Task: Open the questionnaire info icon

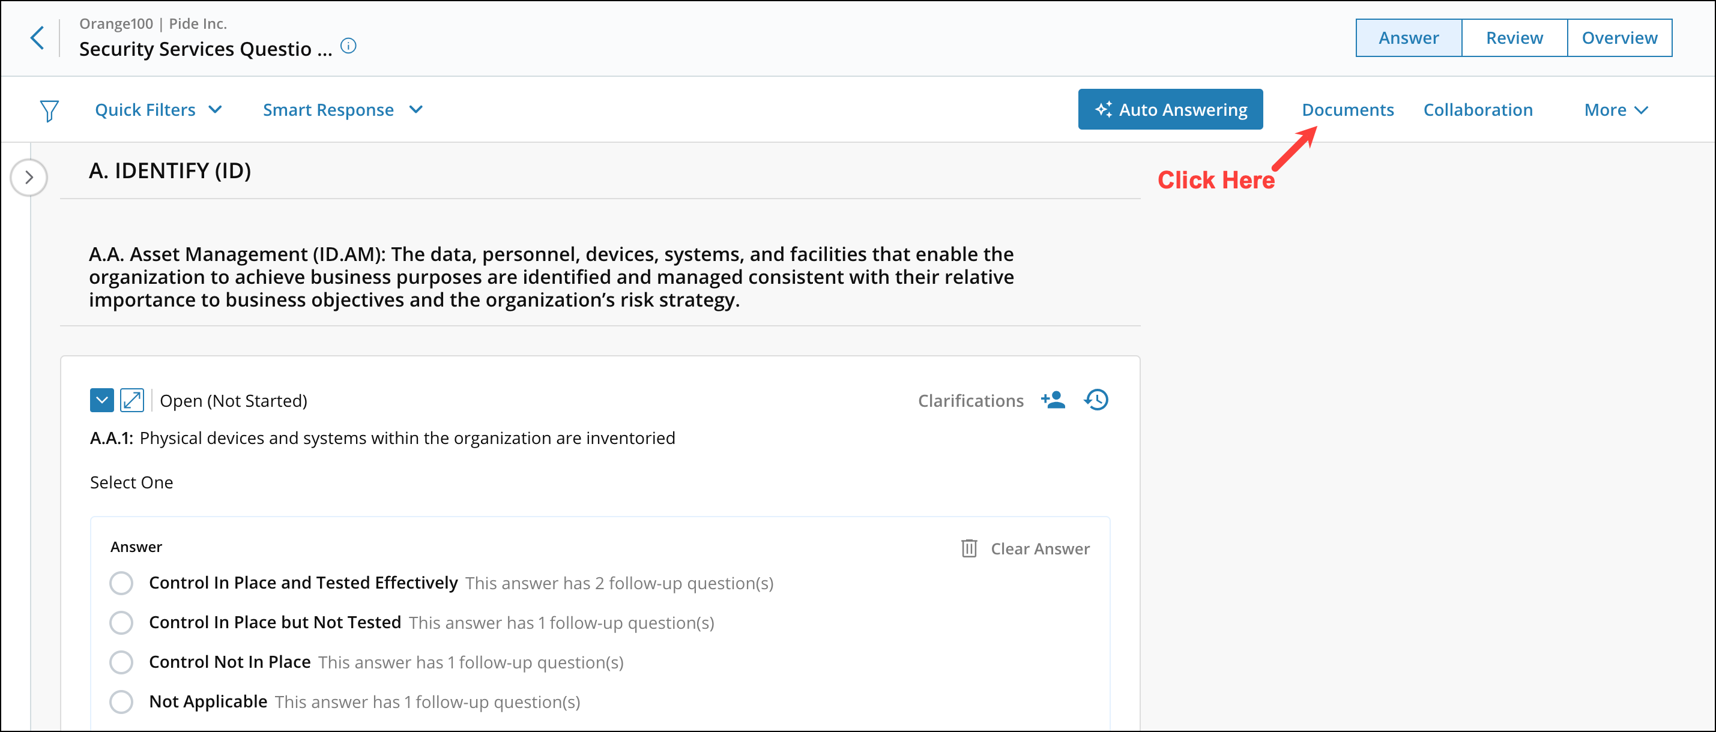Action: (348, 46)
